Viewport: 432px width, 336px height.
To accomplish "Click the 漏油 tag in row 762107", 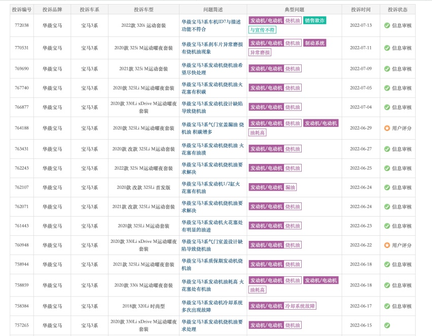I will (290, 188).
